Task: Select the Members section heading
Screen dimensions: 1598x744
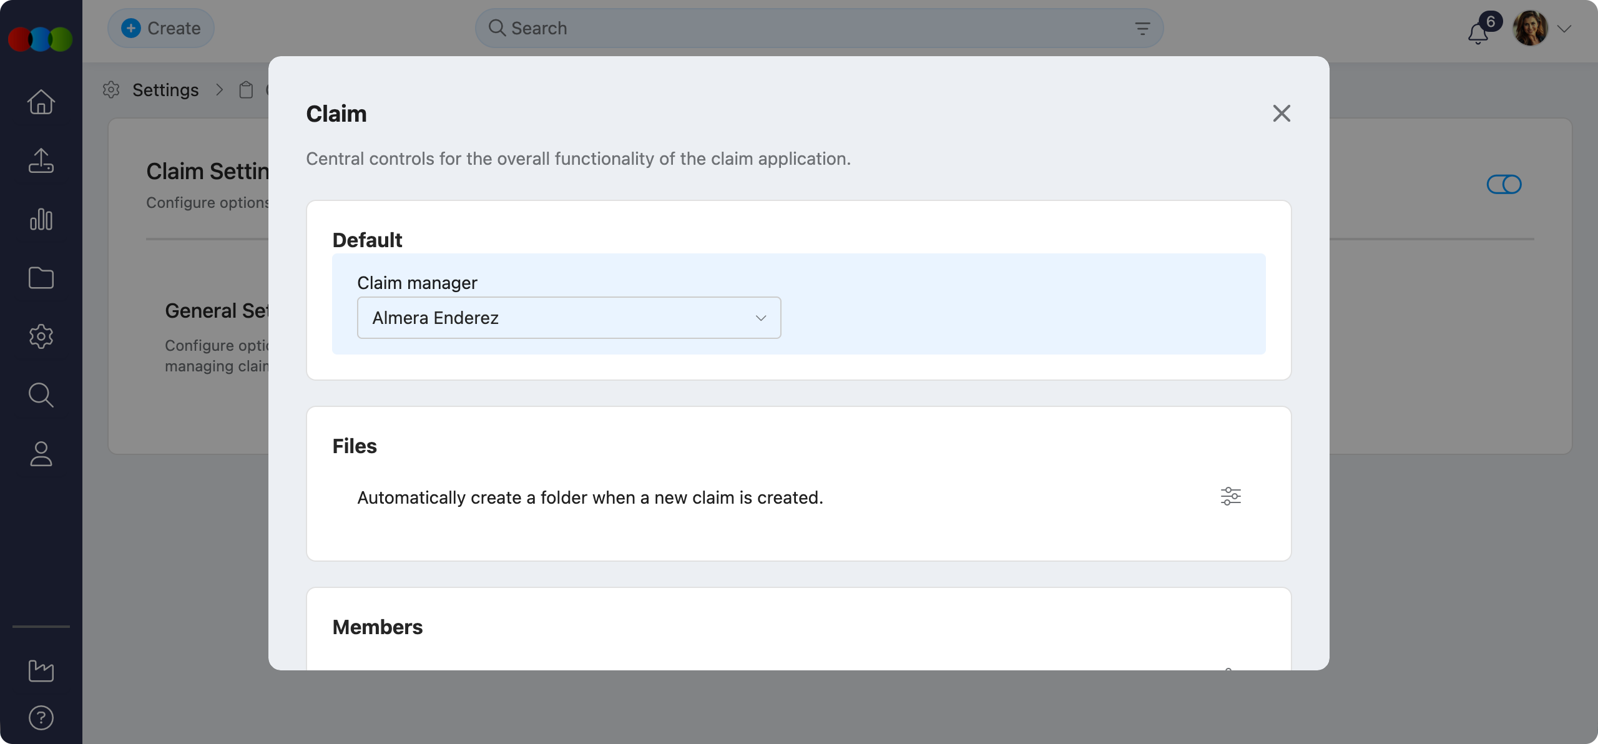Action: (377, 627)
